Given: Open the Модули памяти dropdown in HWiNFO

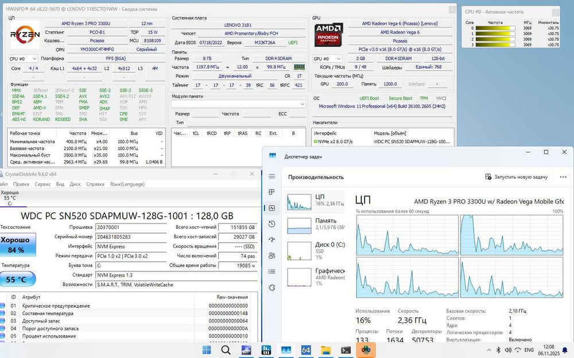Looking at the screenshot, I should (238, 104).
